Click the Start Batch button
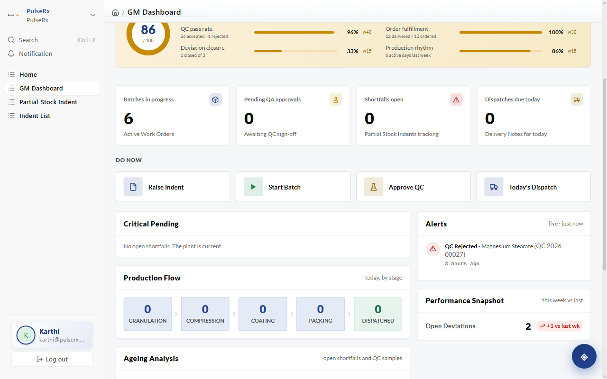The image size is (607, 379). tap(293, 187)
